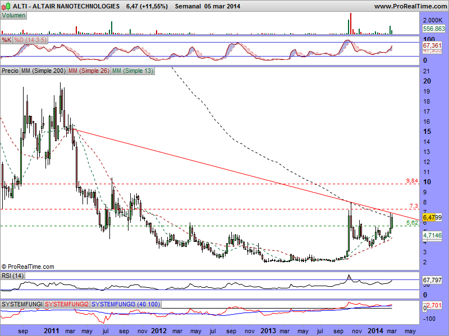Click the 15 price axis label
The image size is (449, 336).
(x=427, y=132)
